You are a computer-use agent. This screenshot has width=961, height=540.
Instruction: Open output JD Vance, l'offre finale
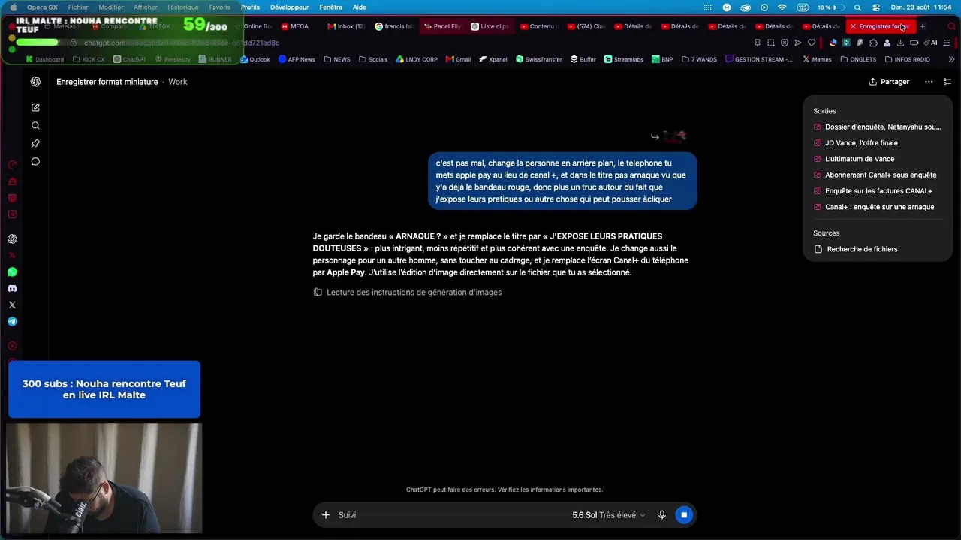pos(878,143)
